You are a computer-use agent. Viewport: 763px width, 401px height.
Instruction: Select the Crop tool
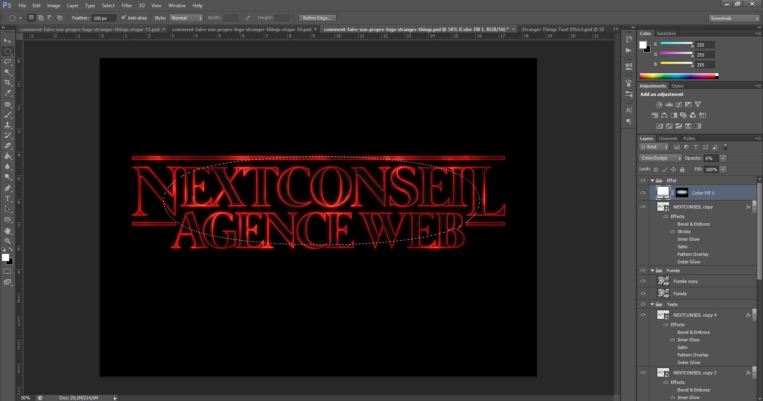(8, 82)
